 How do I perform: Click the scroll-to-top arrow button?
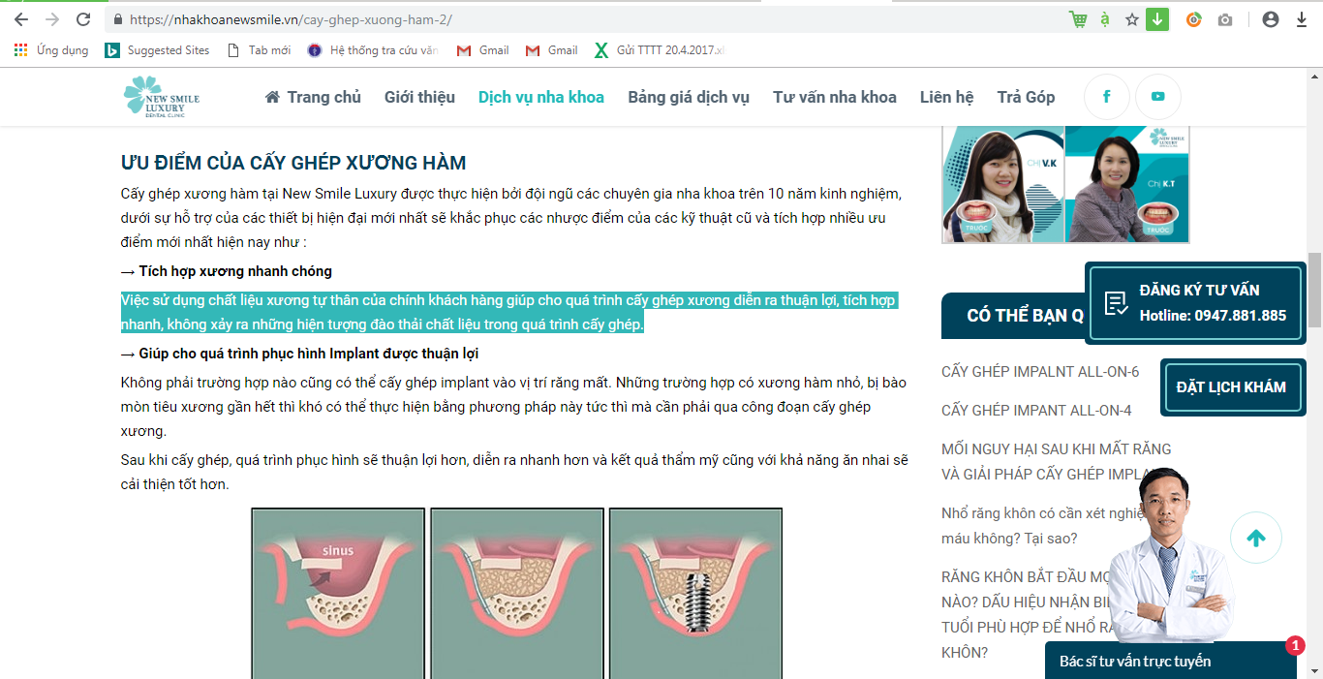(1256, 539)
